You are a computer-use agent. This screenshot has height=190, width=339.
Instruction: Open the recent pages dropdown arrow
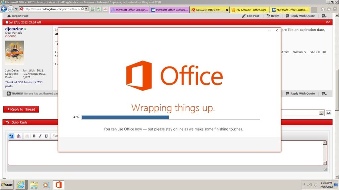point(16,9)
